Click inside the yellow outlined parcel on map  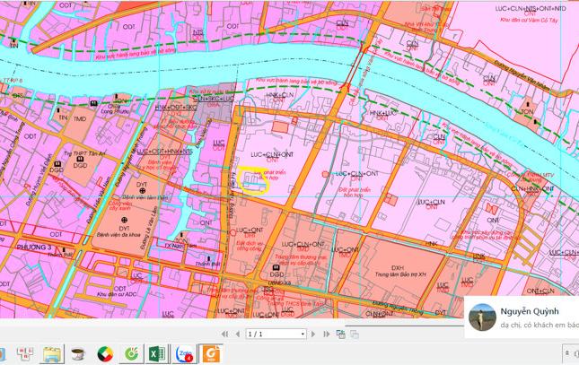[x=253, y=178]
